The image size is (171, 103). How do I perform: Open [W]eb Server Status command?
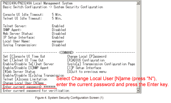click(x=19, y=72)
